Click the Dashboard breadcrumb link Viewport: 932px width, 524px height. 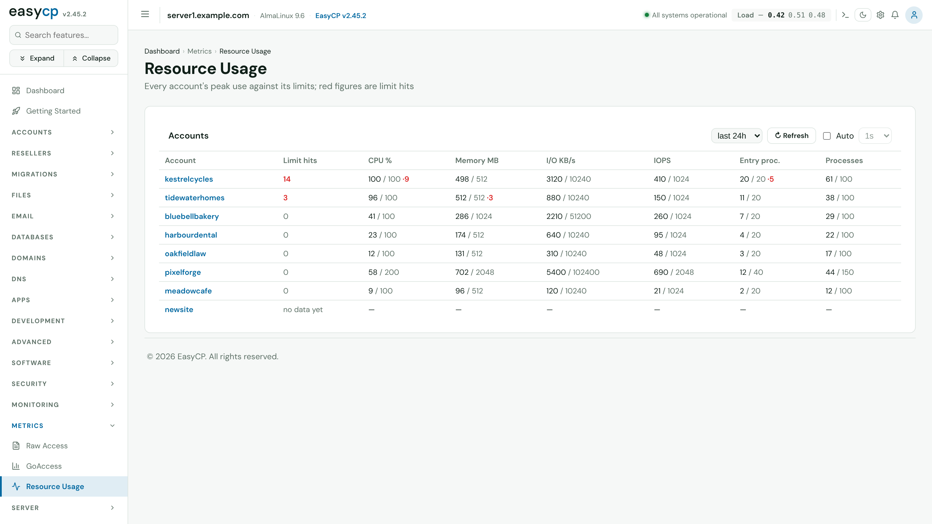[x=162, y=51]
